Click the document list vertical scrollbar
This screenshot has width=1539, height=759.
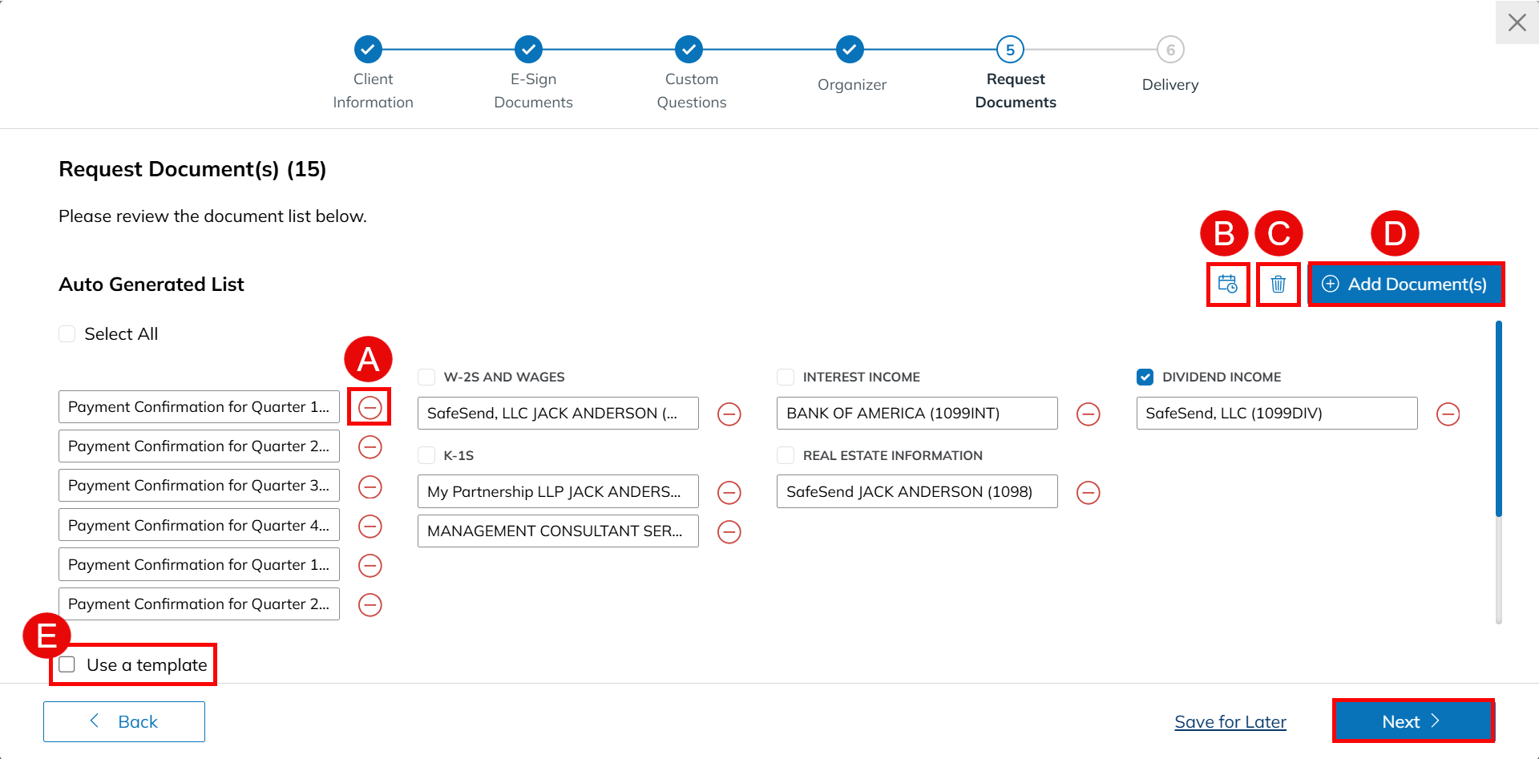1498,418
